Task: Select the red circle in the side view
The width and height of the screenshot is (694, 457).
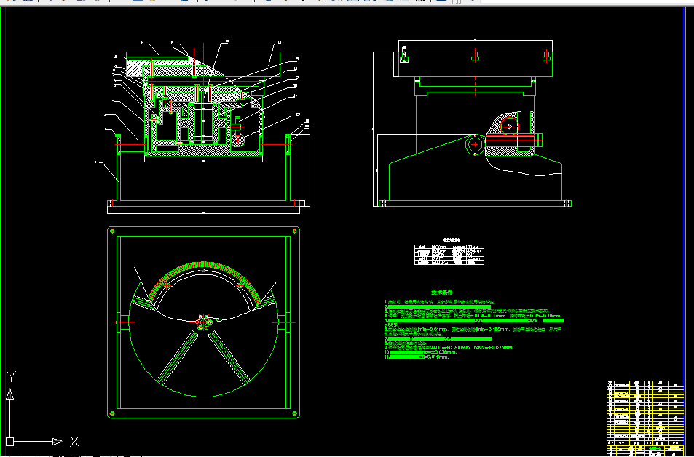Action: coord(510,127)
